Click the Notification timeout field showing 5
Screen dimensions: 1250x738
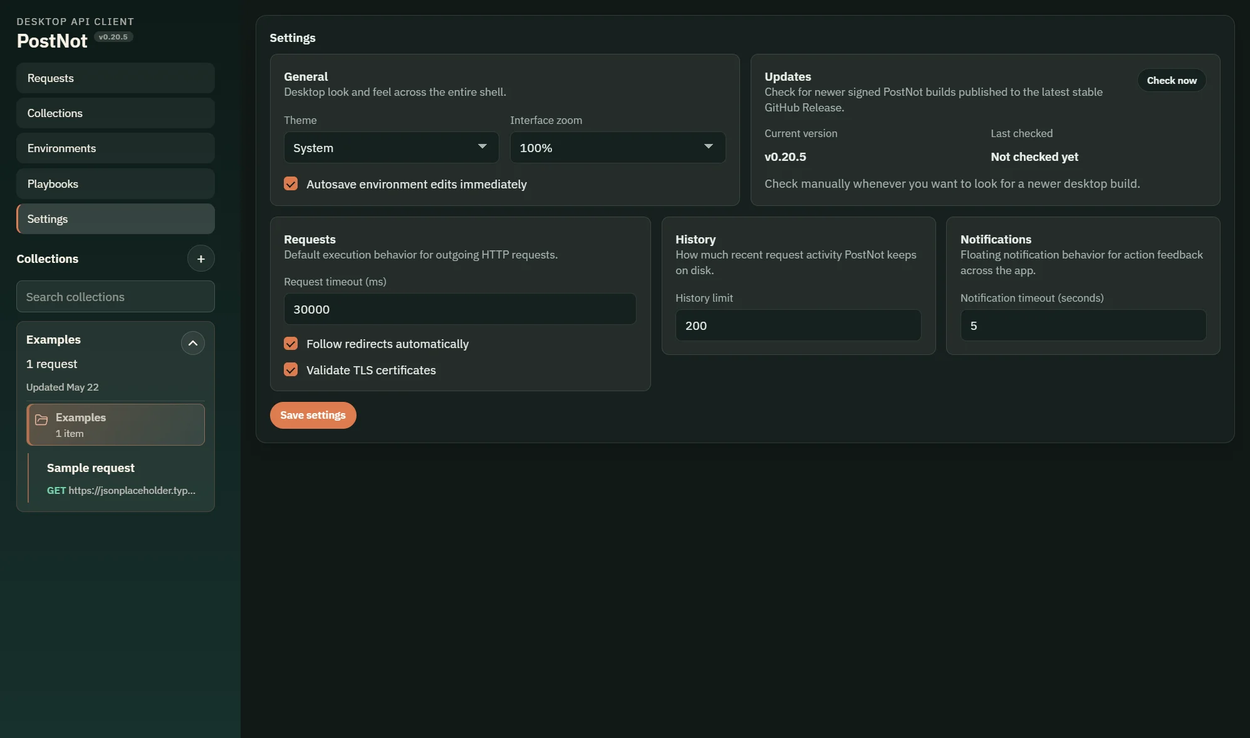tap(1083, 325)
